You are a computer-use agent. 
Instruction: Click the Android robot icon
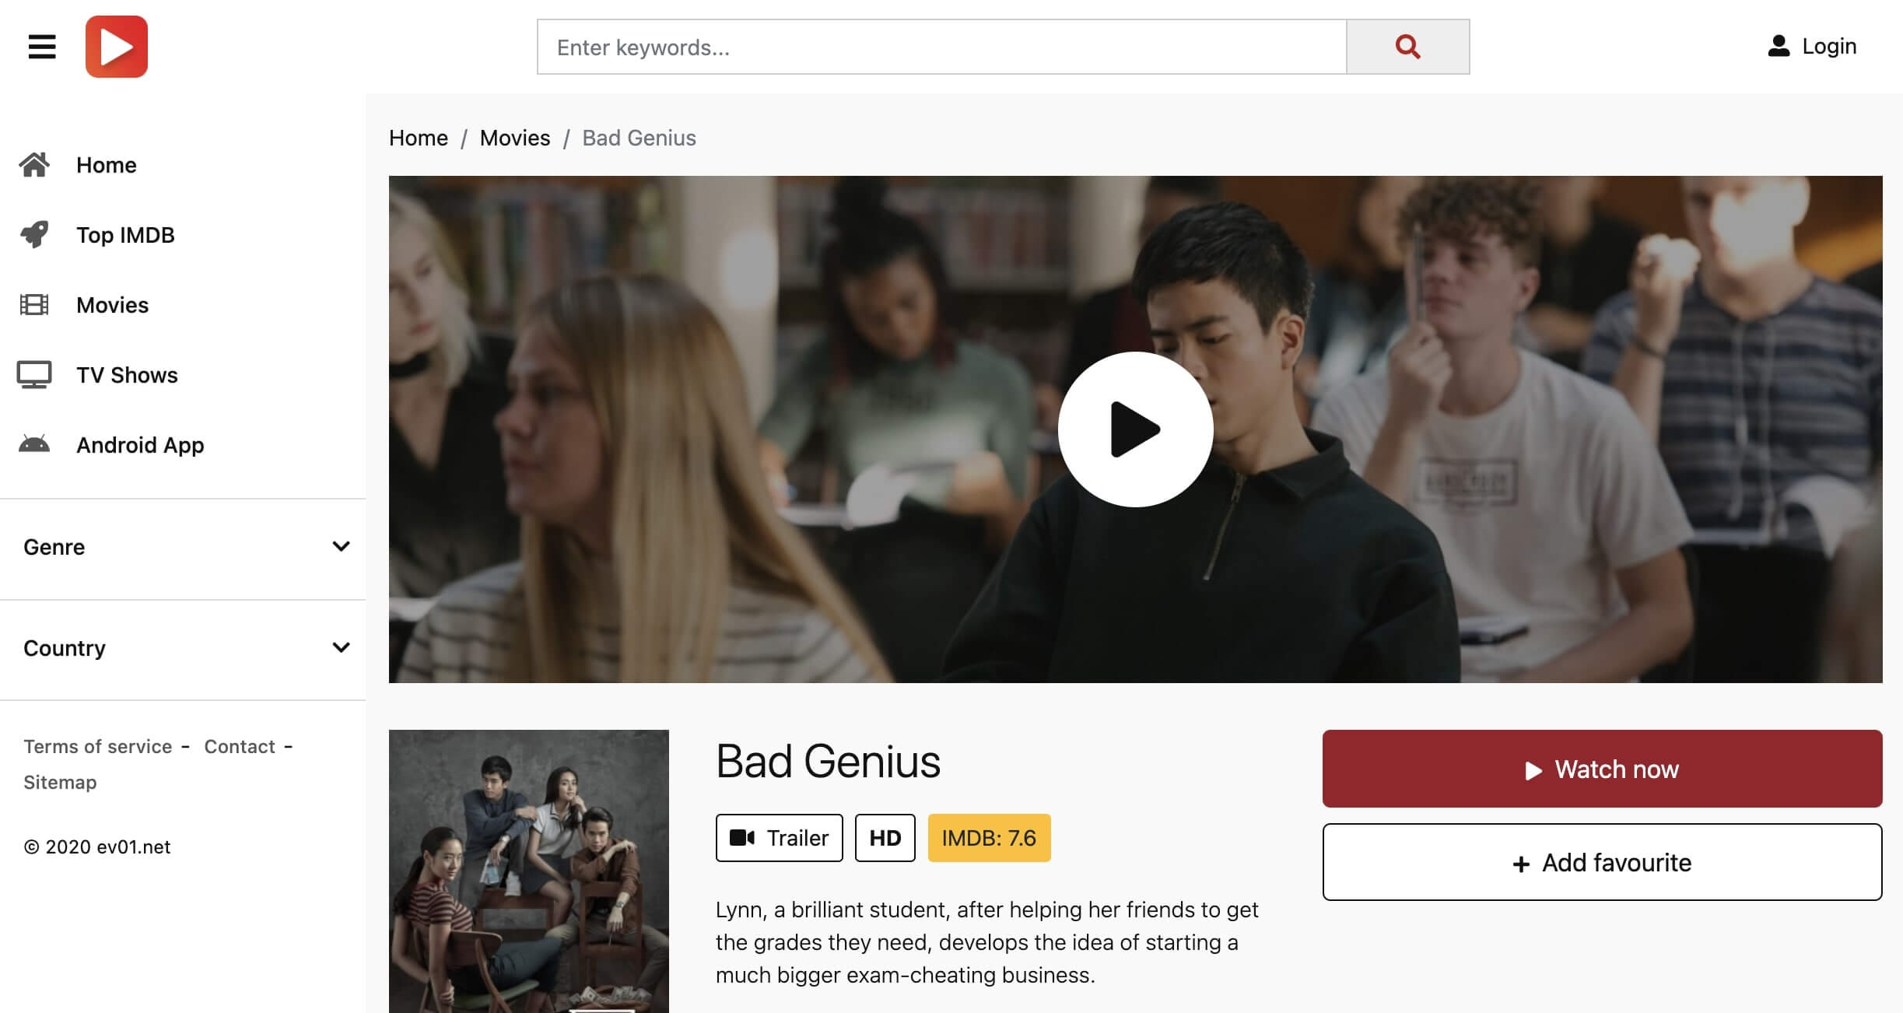click(34, 444)
